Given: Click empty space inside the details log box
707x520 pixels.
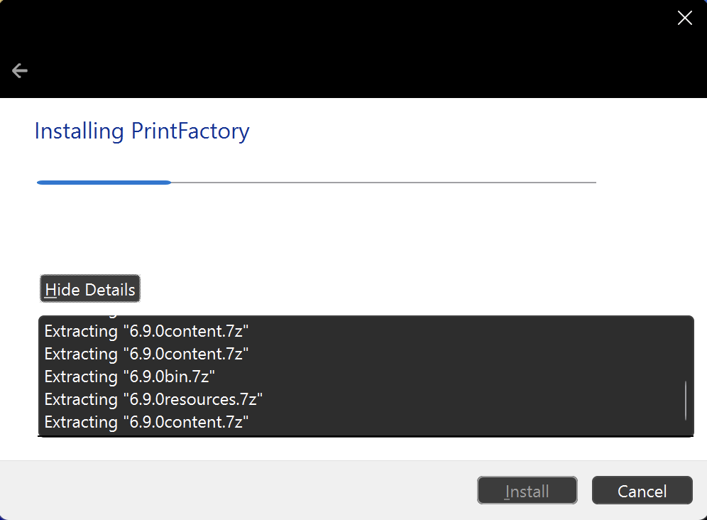Looking at the screenshot, I should 461,377.
